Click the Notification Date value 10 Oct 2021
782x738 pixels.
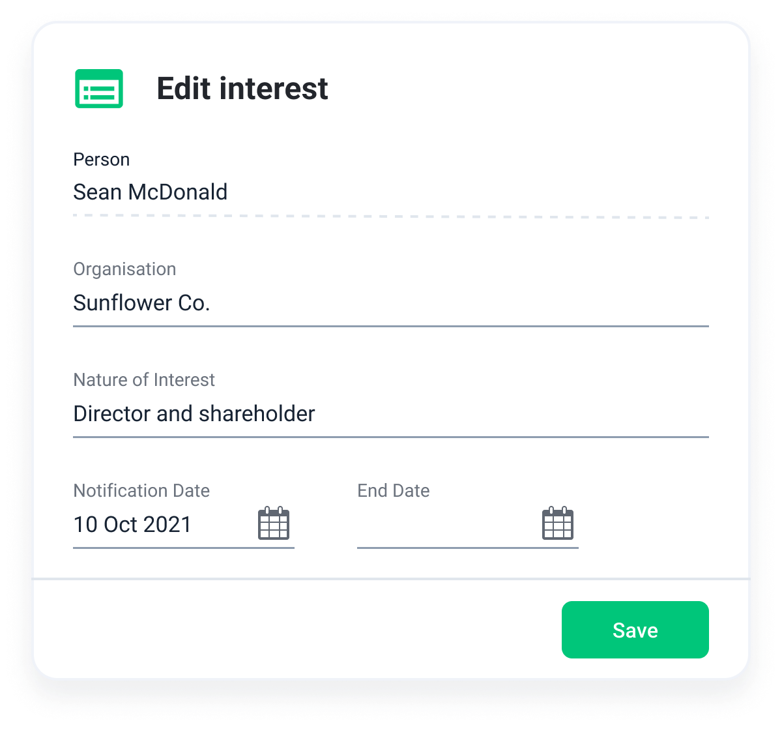click(132, 524)
